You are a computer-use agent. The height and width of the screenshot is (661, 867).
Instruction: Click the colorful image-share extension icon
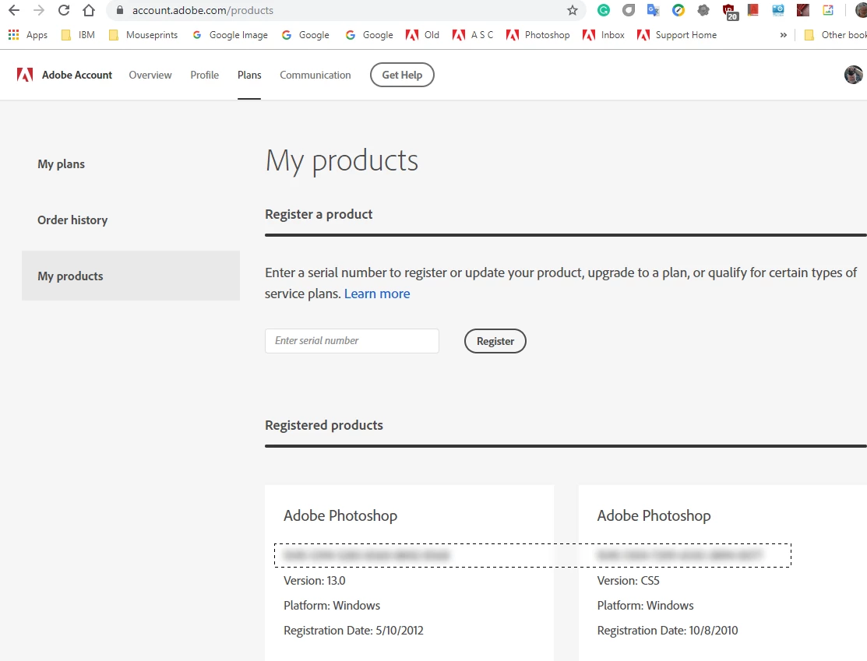coord(828,10)
